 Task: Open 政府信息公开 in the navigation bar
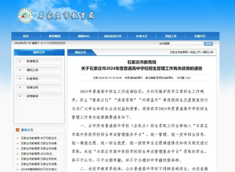[113, 36]
